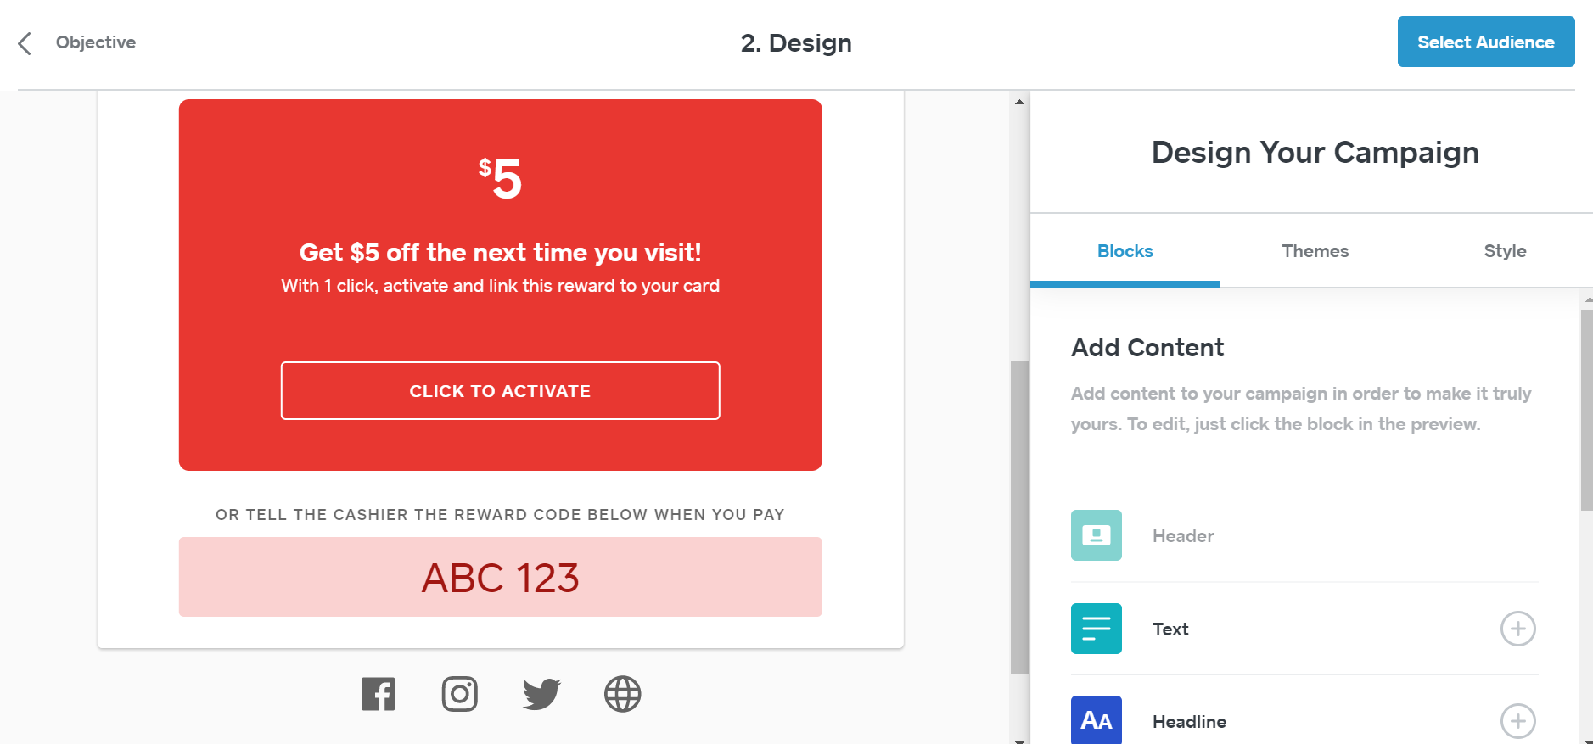Click the pink ABC 123 reward code swatch
The image size is (1593, 744).
click(500, 577)
